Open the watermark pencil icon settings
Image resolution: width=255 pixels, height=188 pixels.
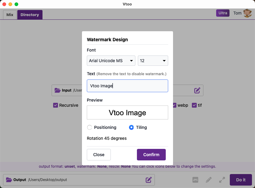pyautogui.click(x=209, y=180)
